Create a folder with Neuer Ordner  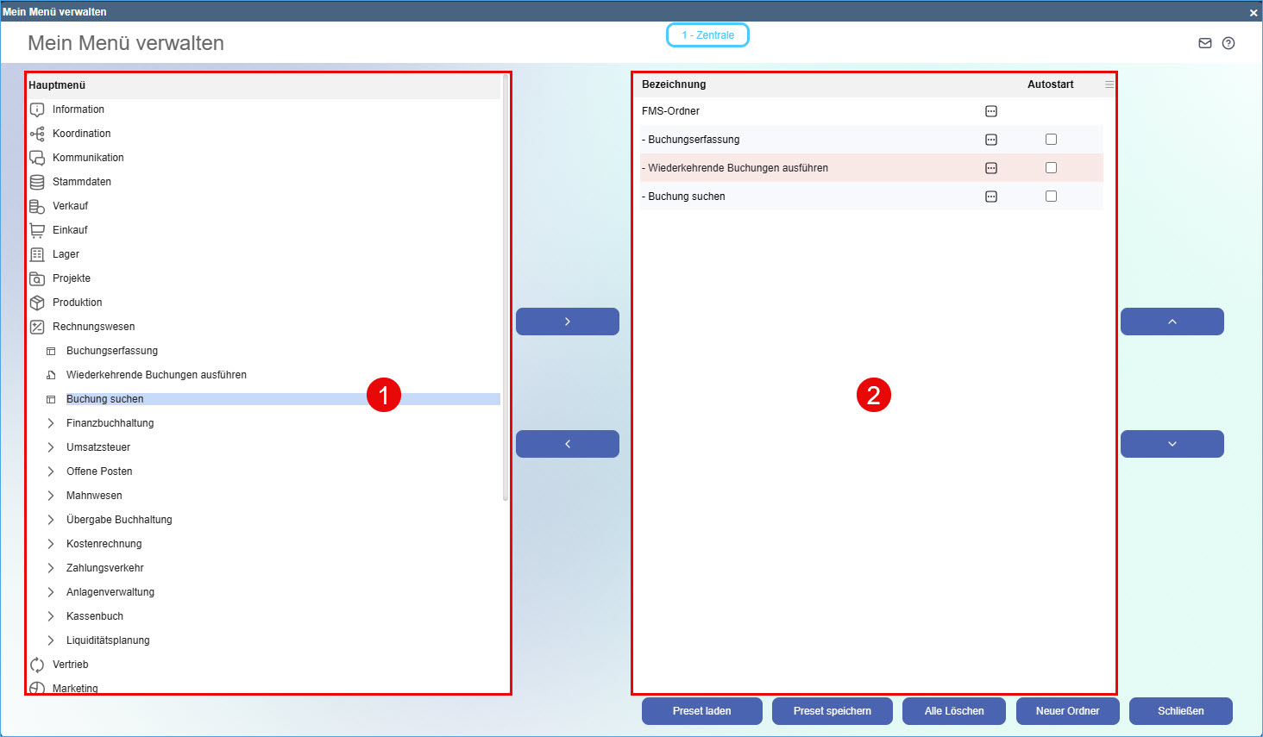pyautogui.click(x=1068, y=711)
